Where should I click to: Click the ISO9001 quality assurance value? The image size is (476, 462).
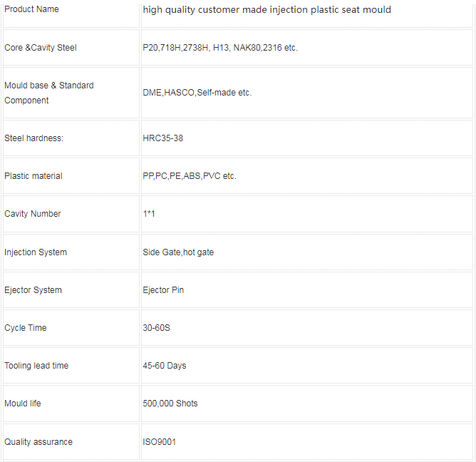pyautogui.click(x=160, y=441)
